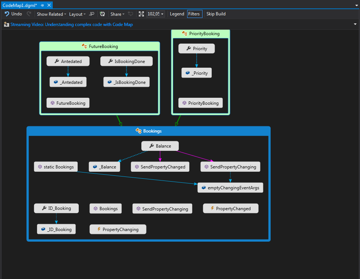The height and width of the screenshot is (279, 360).
Task: Toggle the Filters panel button
Action: tap(194, 14)
